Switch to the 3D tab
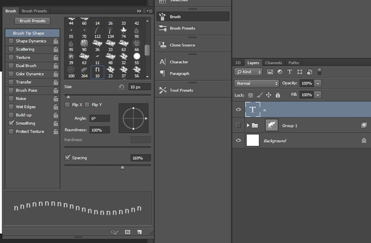Image resolution: width=371 pixels, height=243 pixels. pos(238,63)
